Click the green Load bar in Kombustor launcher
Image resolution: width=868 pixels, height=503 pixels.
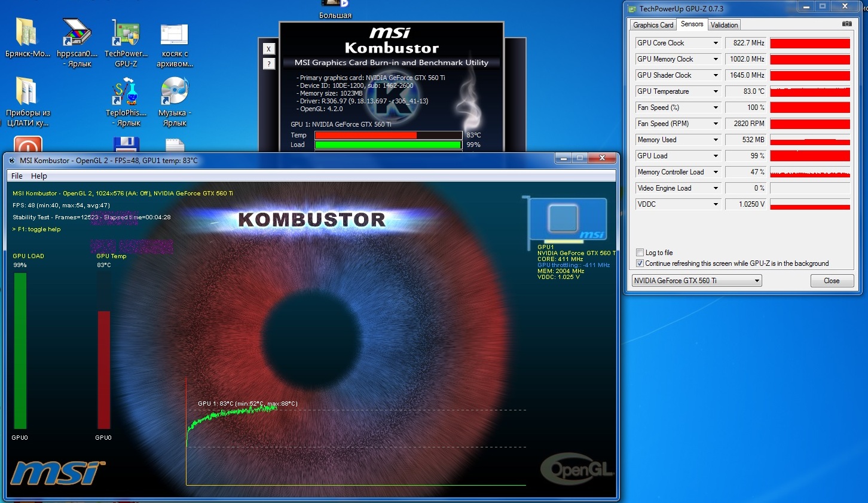[388, 145]
